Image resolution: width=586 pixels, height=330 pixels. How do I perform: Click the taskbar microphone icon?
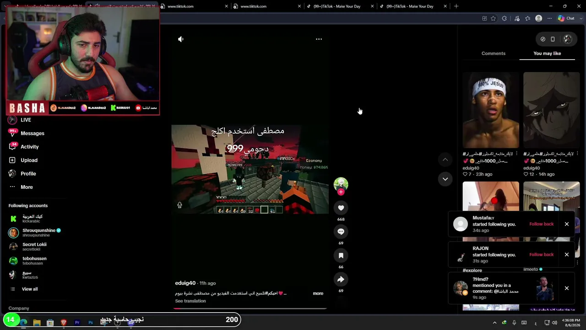coord(514,323)
